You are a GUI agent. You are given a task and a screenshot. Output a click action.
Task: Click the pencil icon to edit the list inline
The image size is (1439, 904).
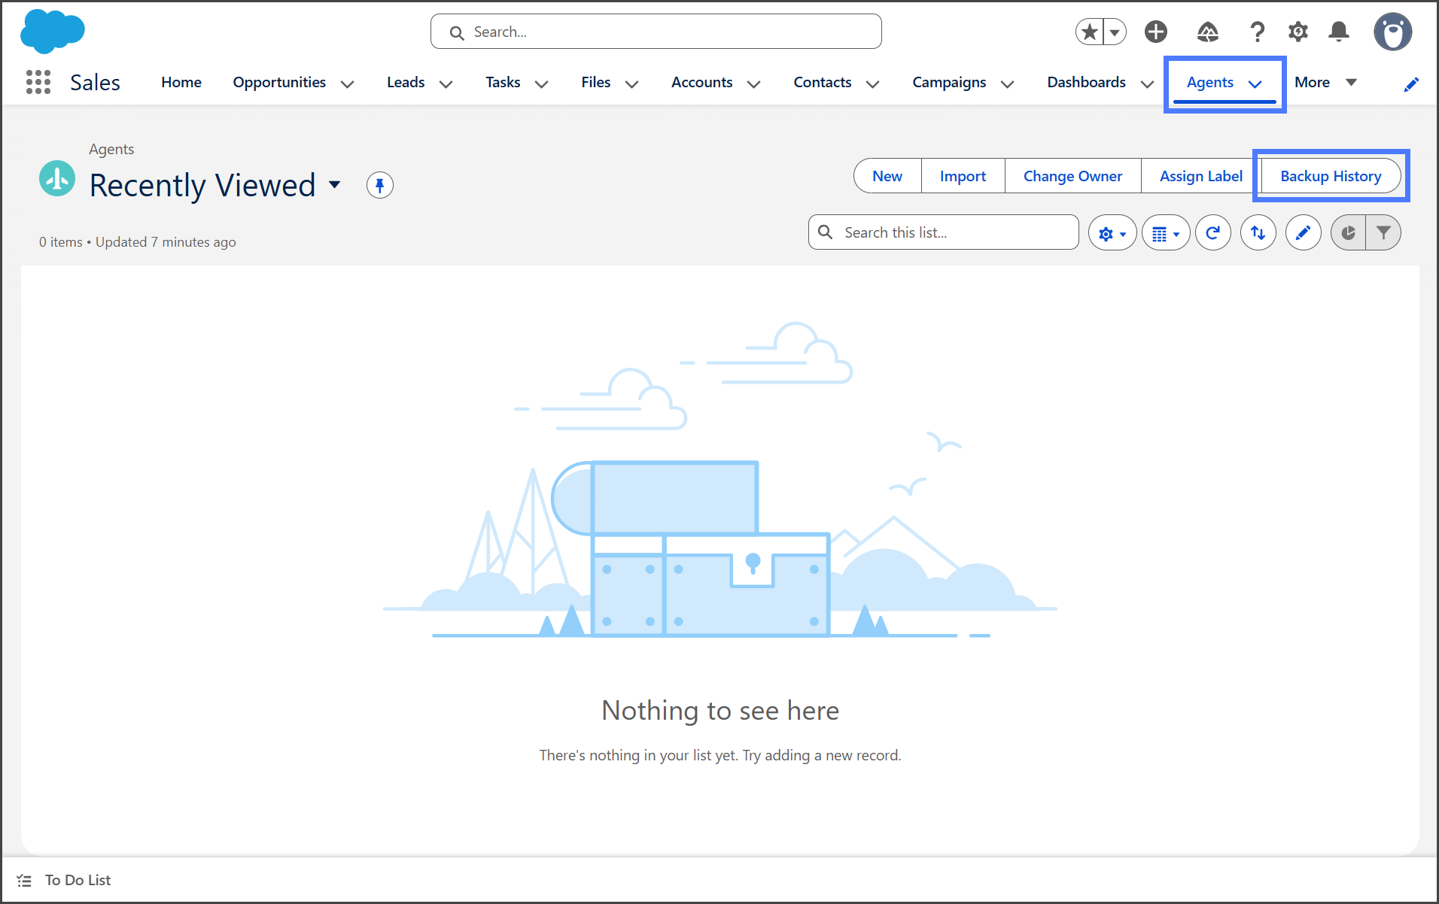[x=1303, y=233]
